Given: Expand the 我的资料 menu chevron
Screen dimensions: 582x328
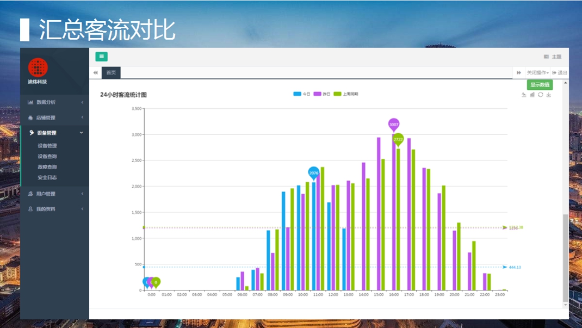Looking at the screenshot, I should tap(82, 209).
